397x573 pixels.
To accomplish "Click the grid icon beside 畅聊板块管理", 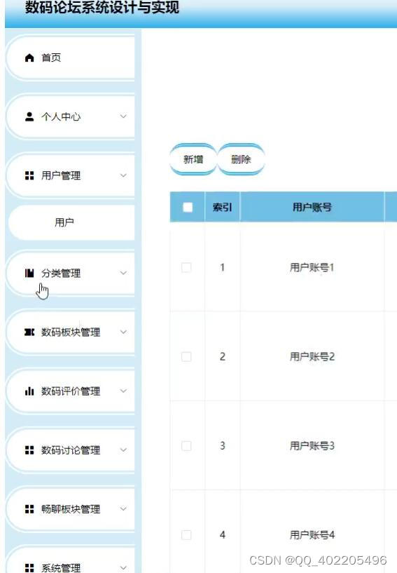I will [x=29, y=508].
